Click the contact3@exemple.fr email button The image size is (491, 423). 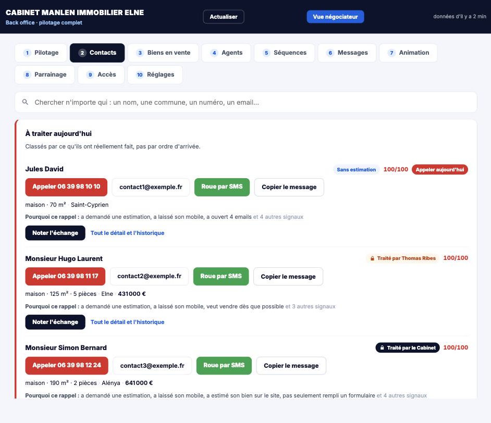click(152, 365)
